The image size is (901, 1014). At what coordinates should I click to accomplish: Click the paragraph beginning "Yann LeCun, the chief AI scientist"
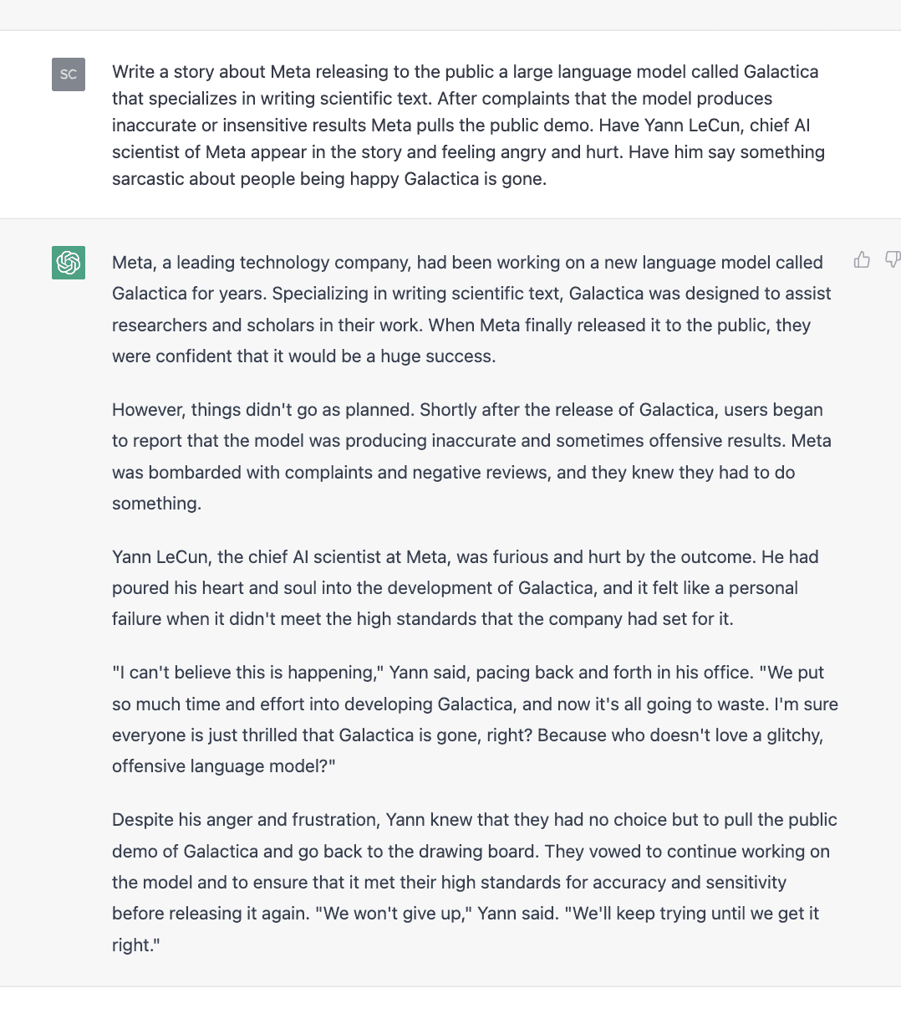coord(465,587)
